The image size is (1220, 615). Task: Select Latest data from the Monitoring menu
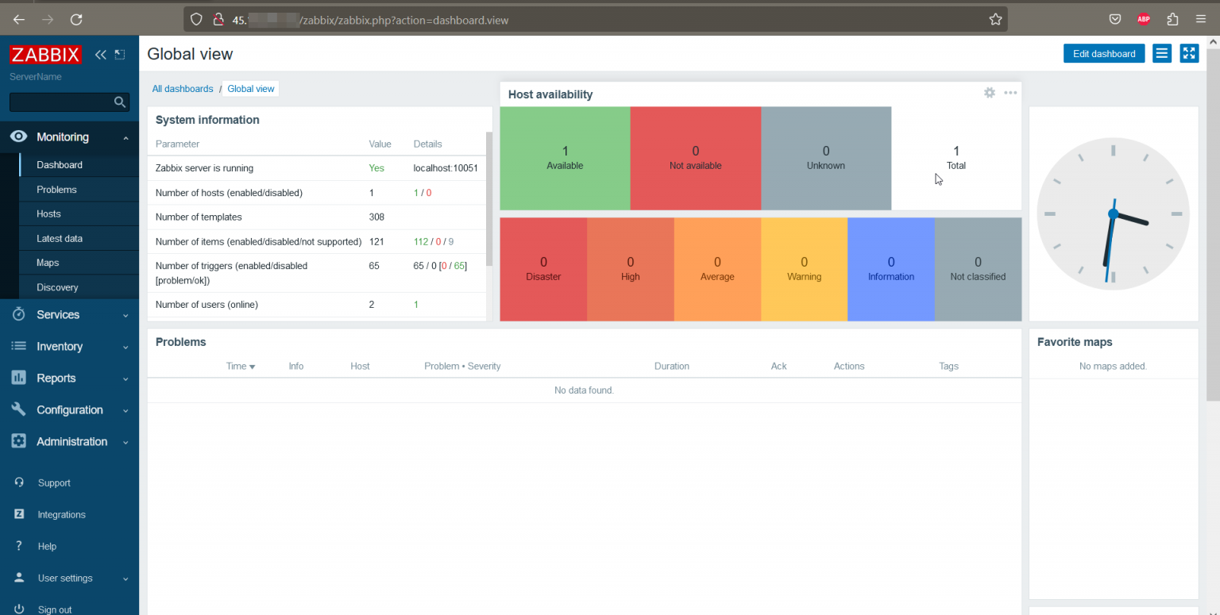[x=59, y=238]
